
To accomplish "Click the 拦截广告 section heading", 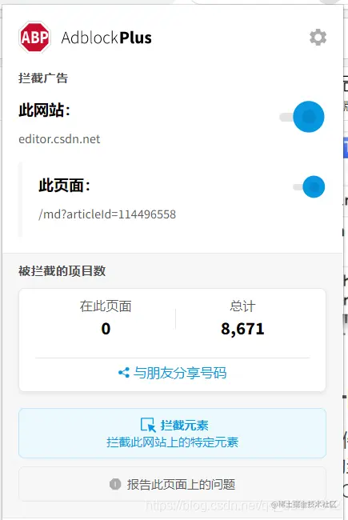I will click(x=43, y=78).
